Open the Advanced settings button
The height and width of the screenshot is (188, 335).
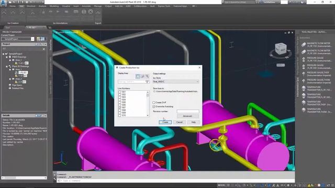tap(188, 116)
